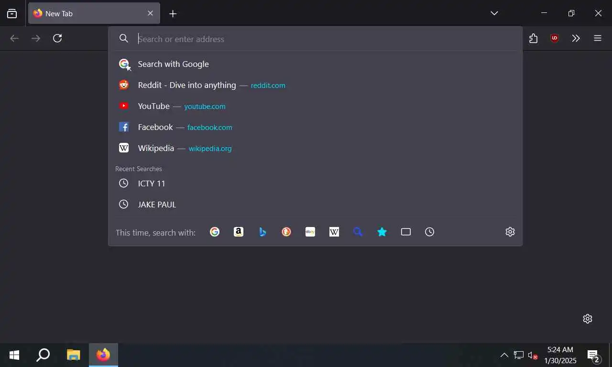Search this time with Bing icon

[262, 232]
